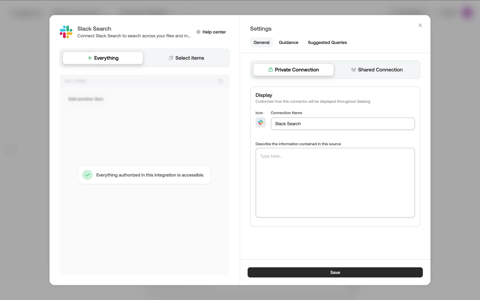Click the Select items copy icon
The image size is (480, 300).
[171, 58]
